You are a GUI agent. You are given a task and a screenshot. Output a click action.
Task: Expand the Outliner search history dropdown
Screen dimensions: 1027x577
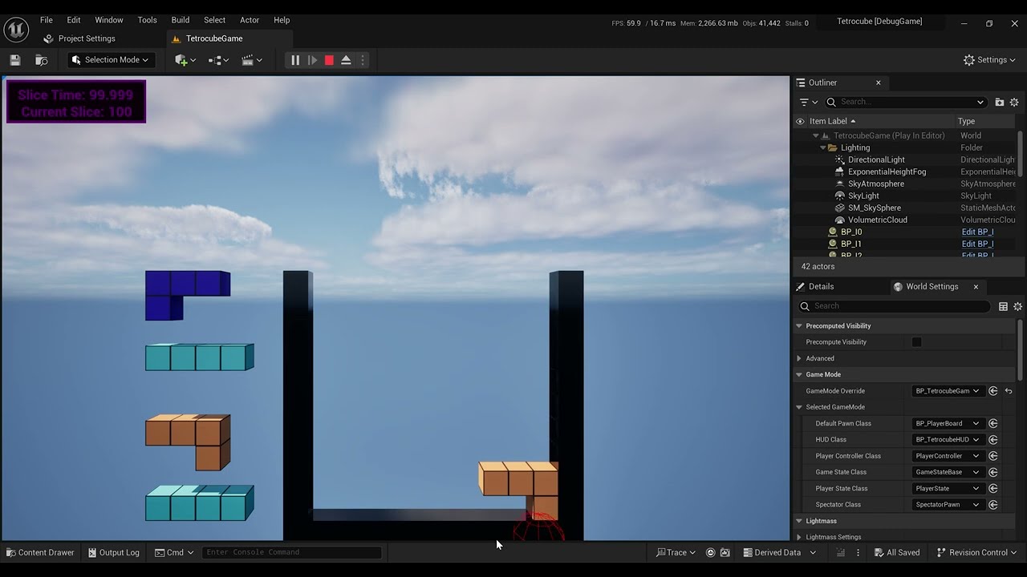(x=980, y=103)
